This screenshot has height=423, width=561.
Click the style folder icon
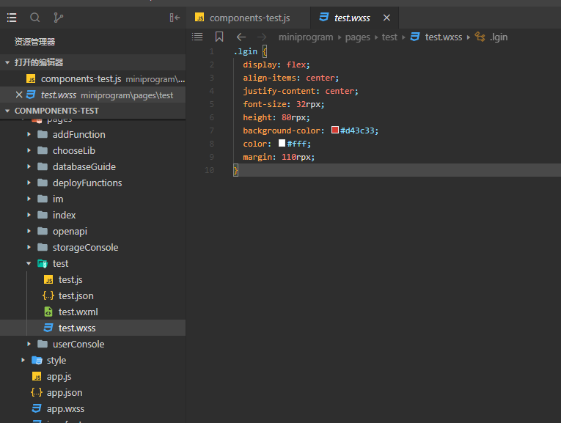37,360
